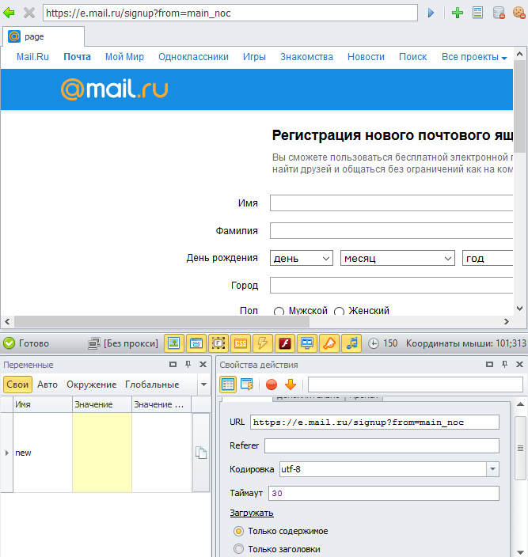The height and width of the screenshot is (557, 528).
Task: Open the Игры link
Action: tap(254, 57)
